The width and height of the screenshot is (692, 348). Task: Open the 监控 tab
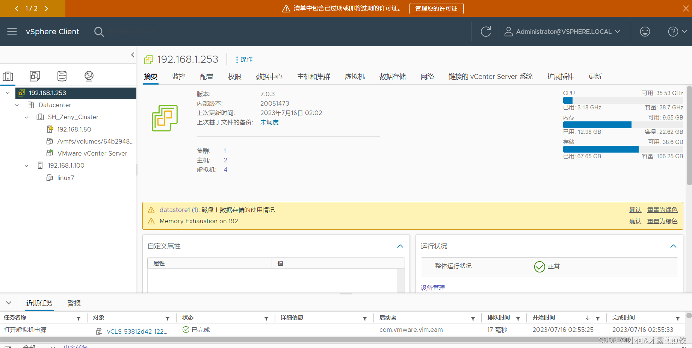click(179, 77)
